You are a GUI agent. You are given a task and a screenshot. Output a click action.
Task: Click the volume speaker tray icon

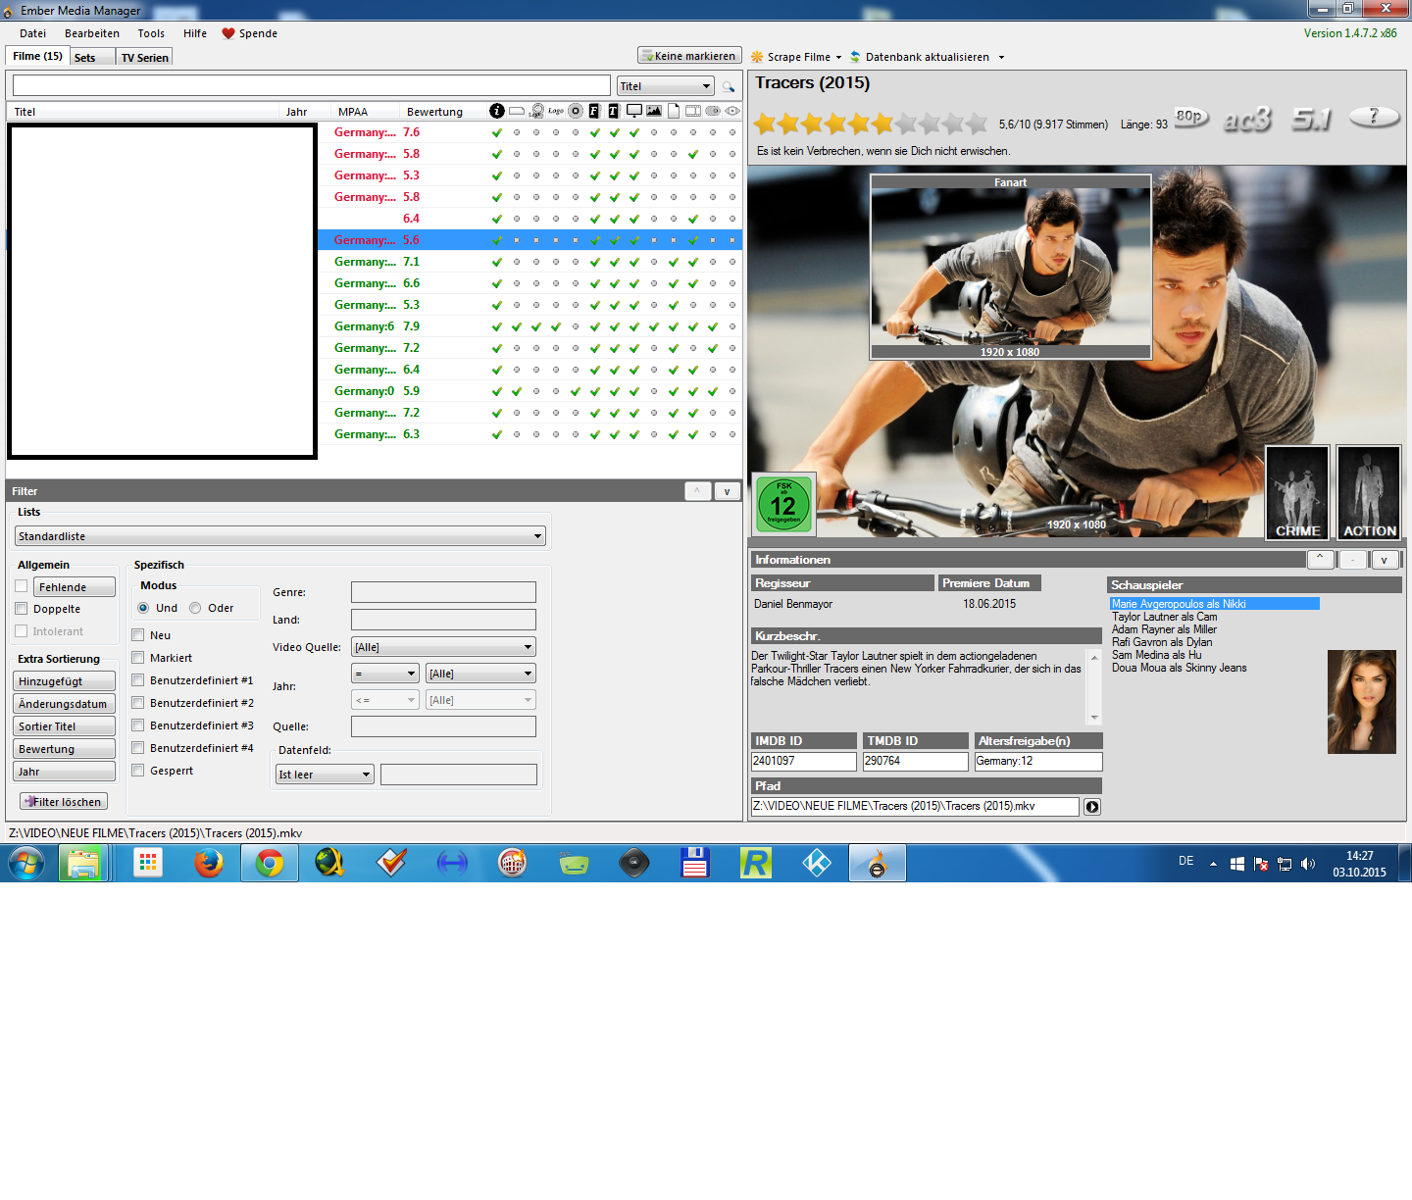[x=1308, y=864]
